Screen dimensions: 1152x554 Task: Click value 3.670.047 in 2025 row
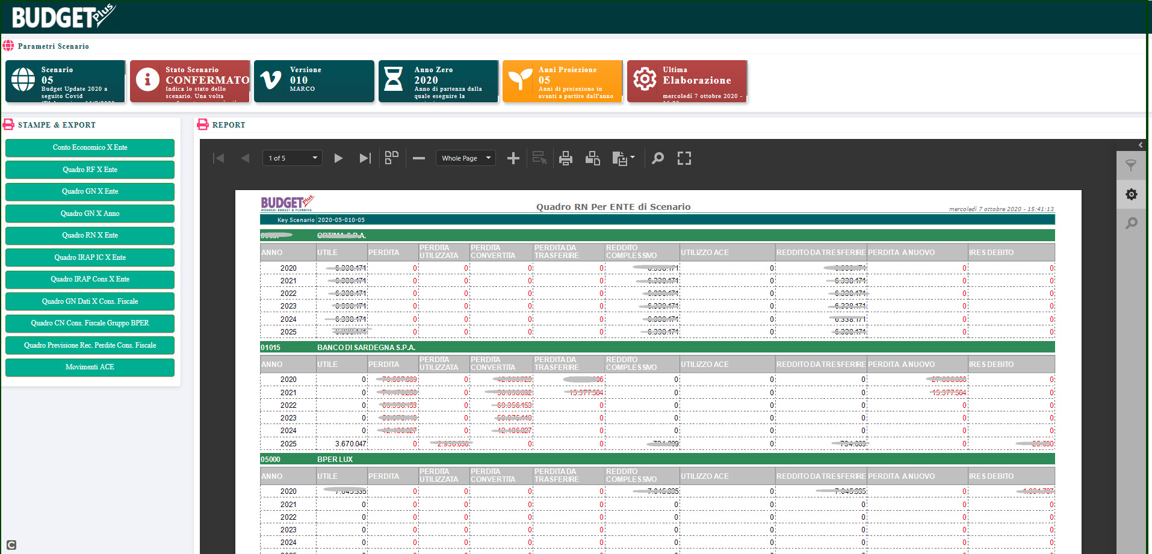(x=350, y=443)
